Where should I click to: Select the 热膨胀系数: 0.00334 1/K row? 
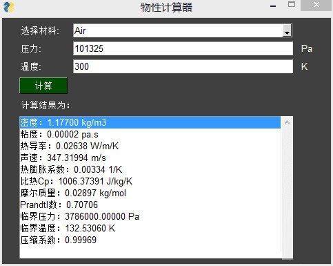150,169
